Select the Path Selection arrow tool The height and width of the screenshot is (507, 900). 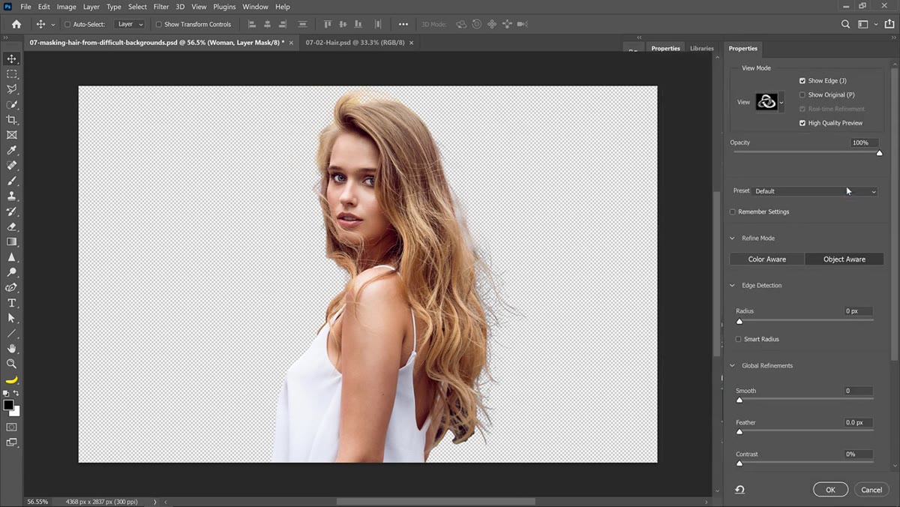(11, 318)
